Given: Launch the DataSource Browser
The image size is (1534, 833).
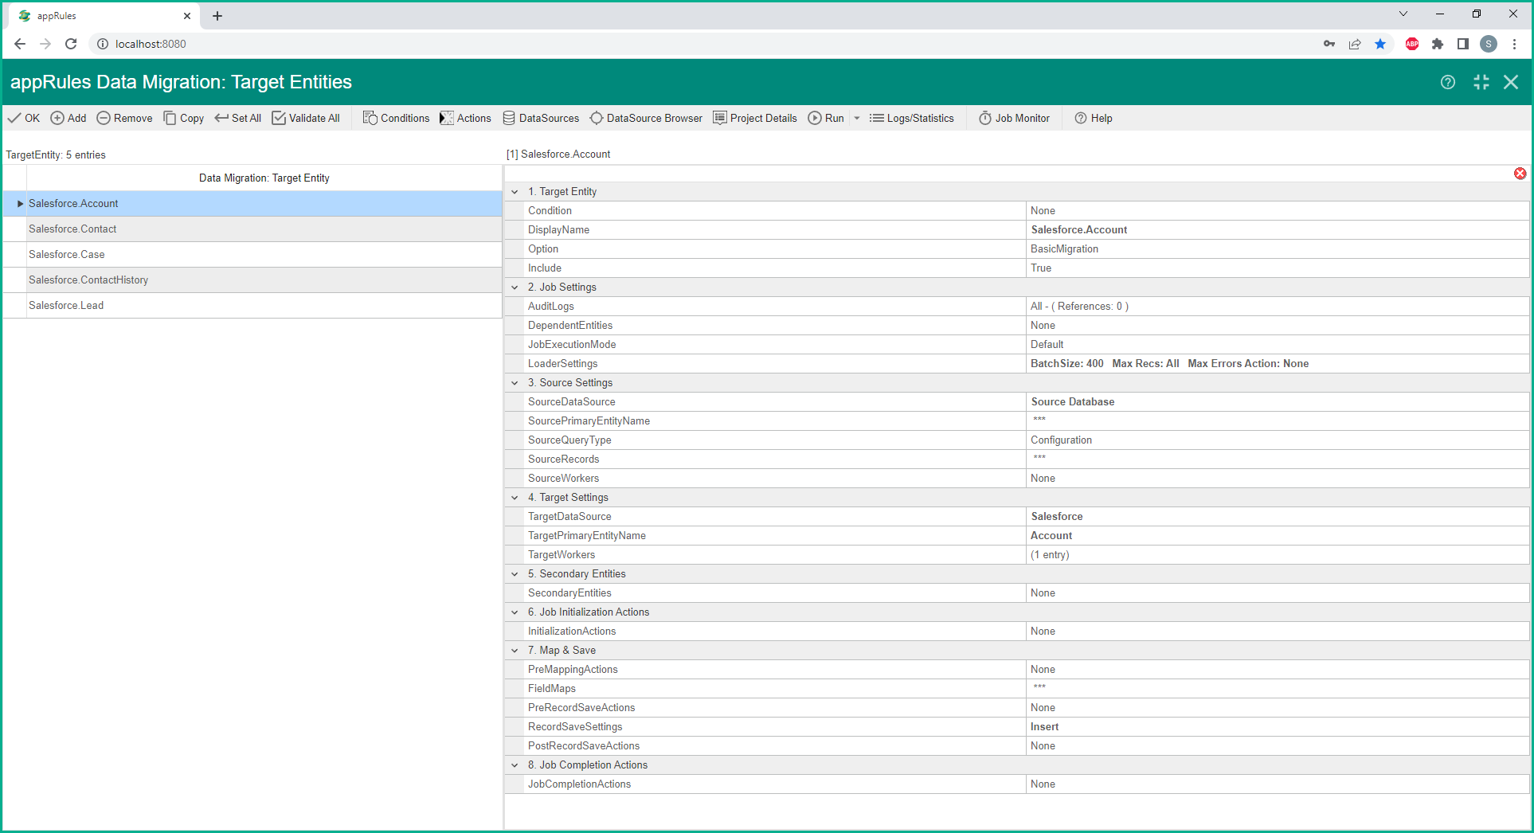Looking at the screenshot, I should [x=646, y=118].
